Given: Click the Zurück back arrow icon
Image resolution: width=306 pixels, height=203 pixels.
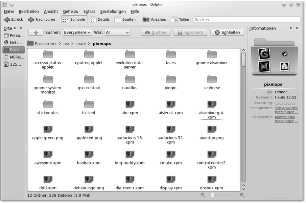Looking at the screenshot, I should (x=7, y=20).
